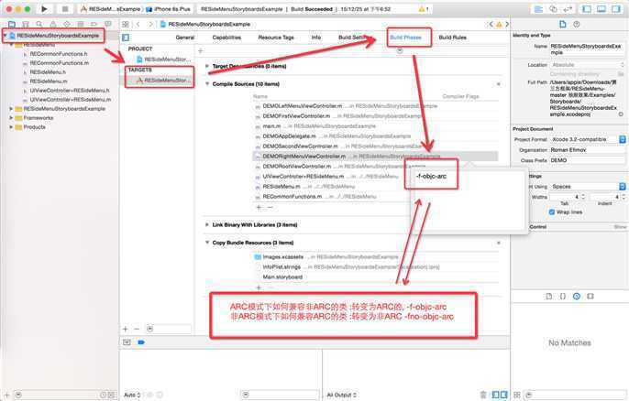Toggle the Debug area visibility
This screenshot has height=401, width=629.
click(601, 9)
